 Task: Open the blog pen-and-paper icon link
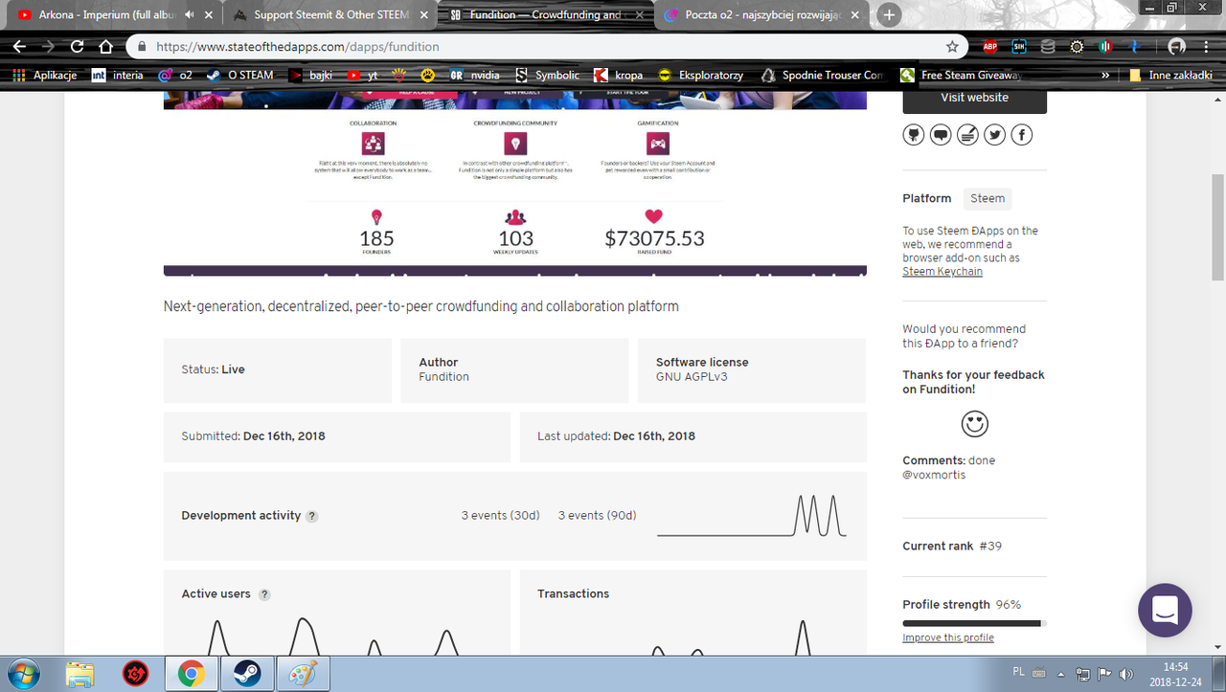[968, 135]
